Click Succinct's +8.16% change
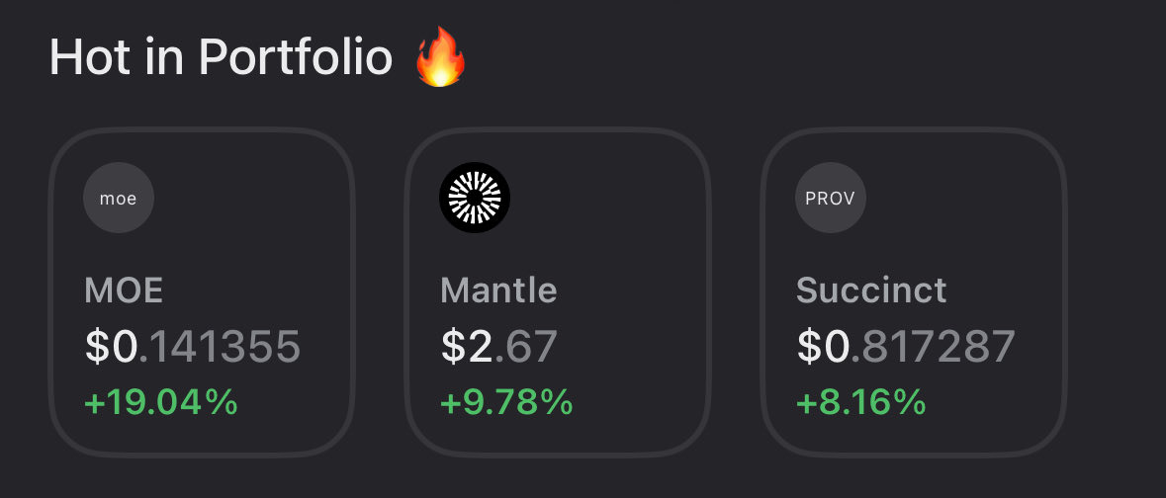Viewport: 1166px width, 498px height. click(860, 402)
